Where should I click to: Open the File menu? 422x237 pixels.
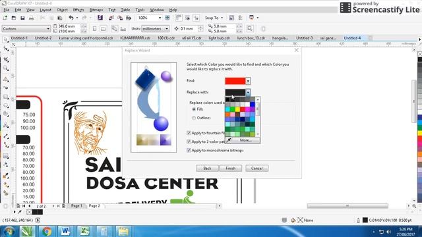6,10
